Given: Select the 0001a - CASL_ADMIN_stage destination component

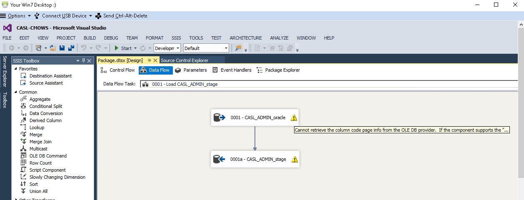Looking at the screenshot, I should [255, 159].
